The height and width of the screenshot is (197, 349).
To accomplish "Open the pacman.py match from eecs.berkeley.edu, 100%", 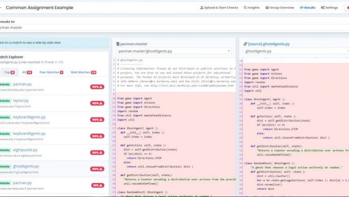I will point(22,84).
